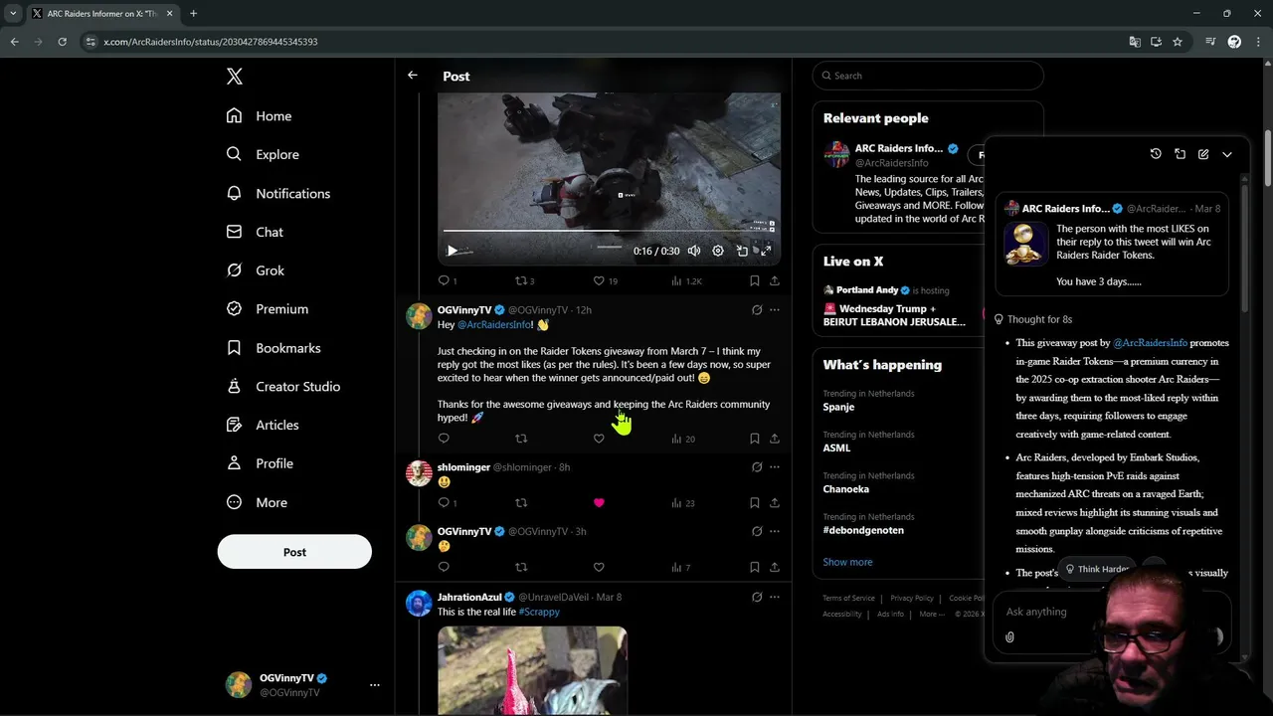
Task: View analytics showing 1.2K views
Action: pos(686,281)
